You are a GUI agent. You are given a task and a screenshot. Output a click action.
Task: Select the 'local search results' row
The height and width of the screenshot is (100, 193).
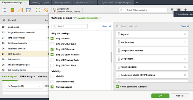pos(24,43)
